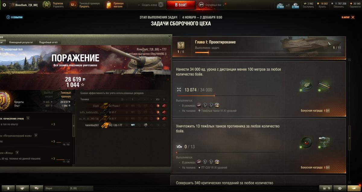
Task: Start a battle with the В бой! button
Action: click(x=181, y=5)
